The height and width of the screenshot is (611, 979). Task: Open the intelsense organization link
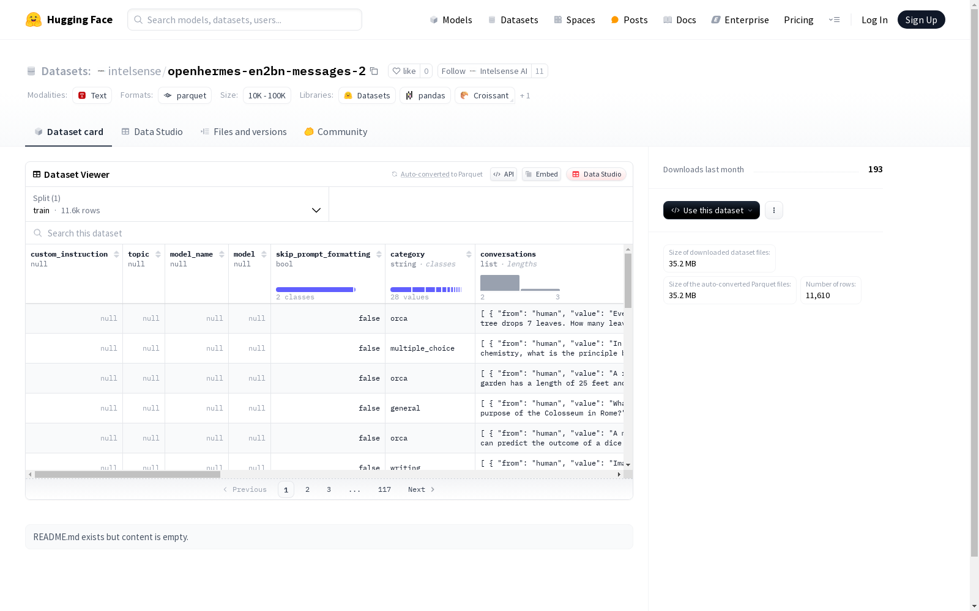(135, 71)
